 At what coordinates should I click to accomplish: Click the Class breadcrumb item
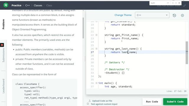(49, 5)
